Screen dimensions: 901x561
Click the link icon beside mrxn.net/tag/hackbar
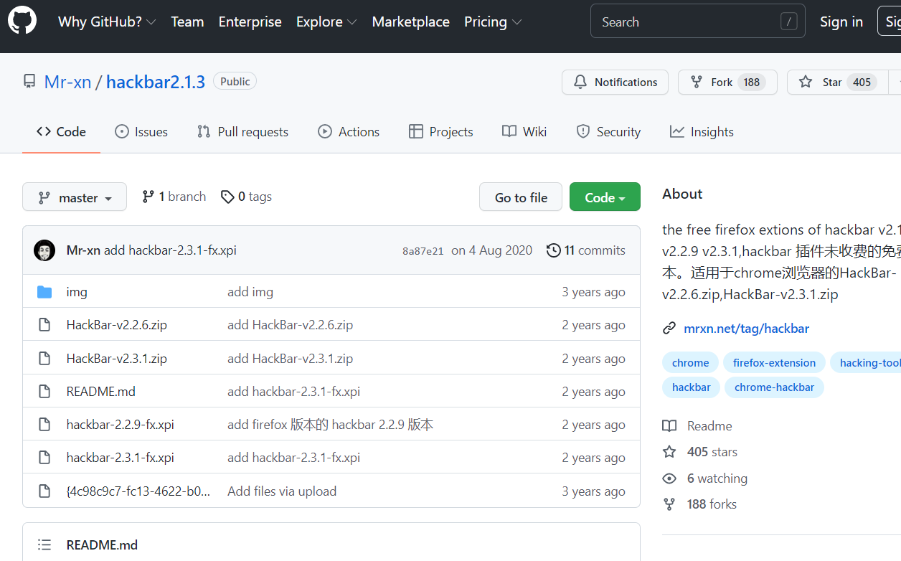[669, 328]
